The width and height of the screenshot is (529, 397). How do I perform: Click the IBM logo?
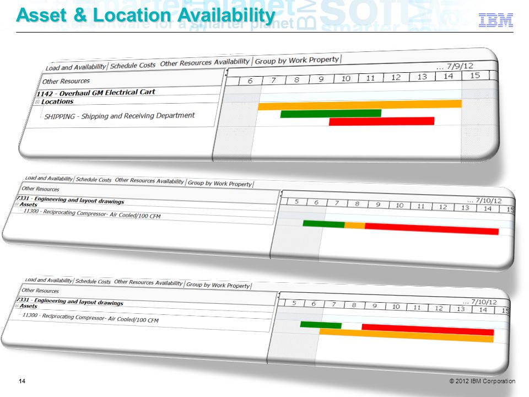[495, 20]
